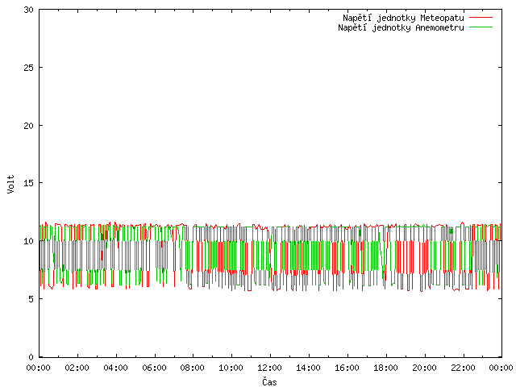Click the legend label 'Napětí jednotky Meteopatu'
The image size is (516, 387).
(x=403, y=18)
